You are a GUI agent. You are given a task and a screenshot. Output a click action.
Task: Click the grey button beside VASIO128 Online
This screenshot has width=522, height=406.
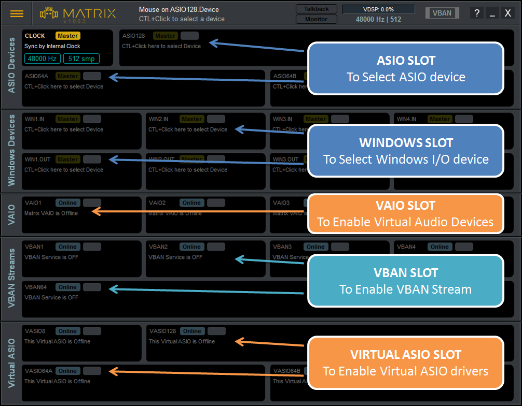click(217, 331)
